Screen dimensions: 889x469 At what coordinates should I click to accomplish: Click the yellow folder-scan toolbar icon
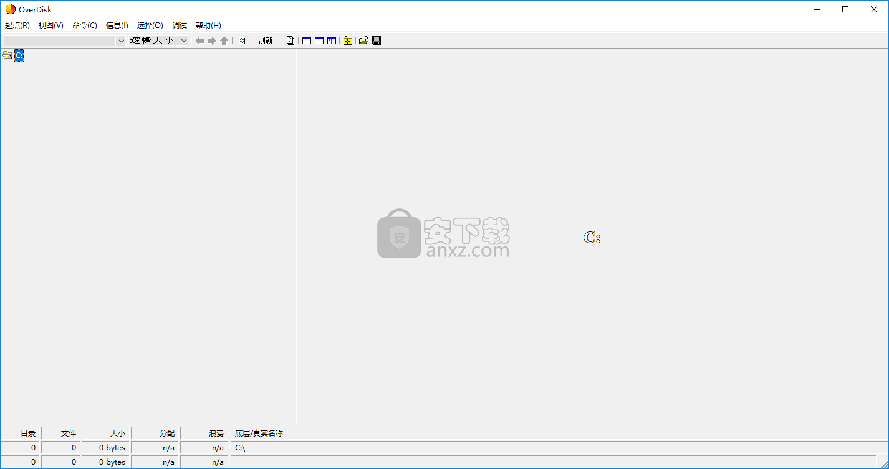348,41
